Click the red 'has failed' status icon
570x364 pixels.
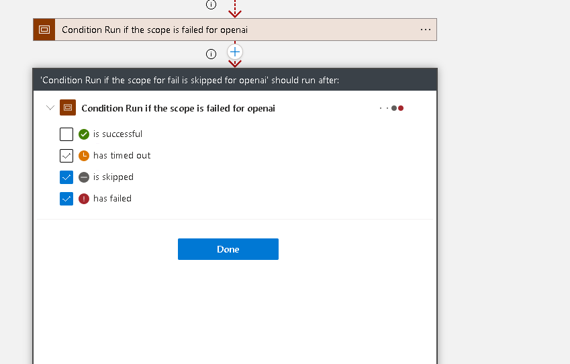click(x=84, y=199)
